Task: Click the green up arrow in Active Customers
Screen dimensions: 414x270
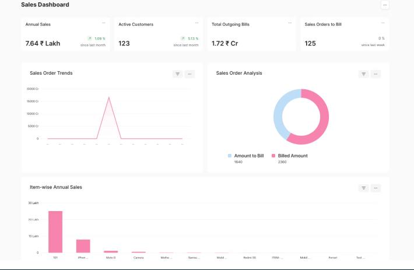Action: pos(183,38)
